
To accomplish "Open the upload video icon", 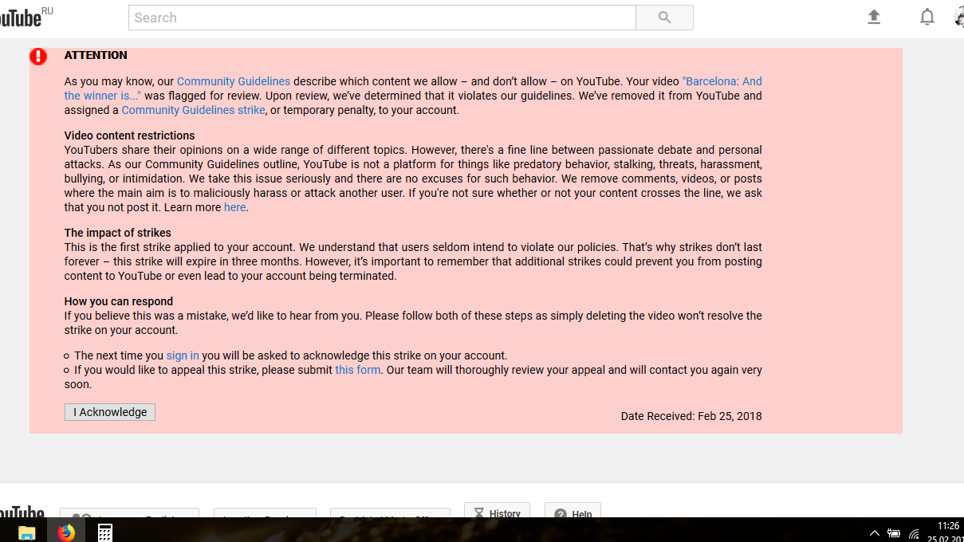I will point(874,17).
